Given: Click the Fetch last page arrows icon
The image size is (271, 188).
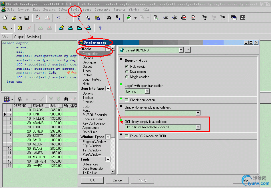Looking at the screenshot, I should coord(59,99).
